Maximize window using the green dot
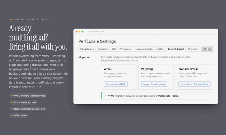The width and height of the screenshot is (226, 135). (x=82, y=32)
